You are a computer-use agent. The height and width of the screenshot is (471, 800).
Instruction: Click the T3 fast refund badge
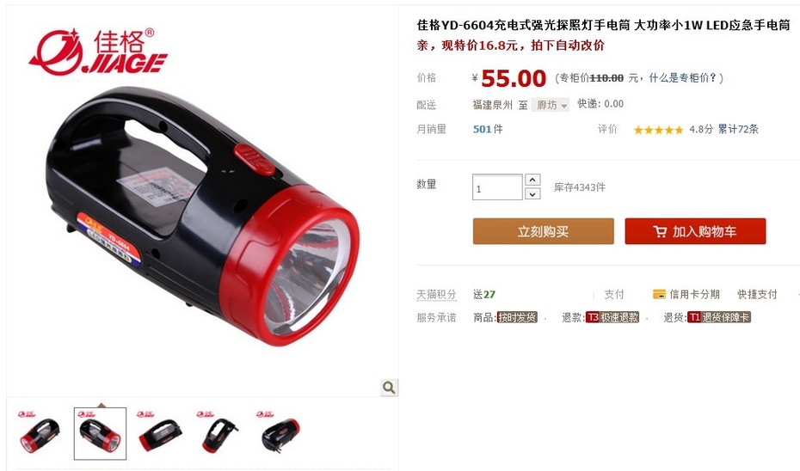[612, 317]
